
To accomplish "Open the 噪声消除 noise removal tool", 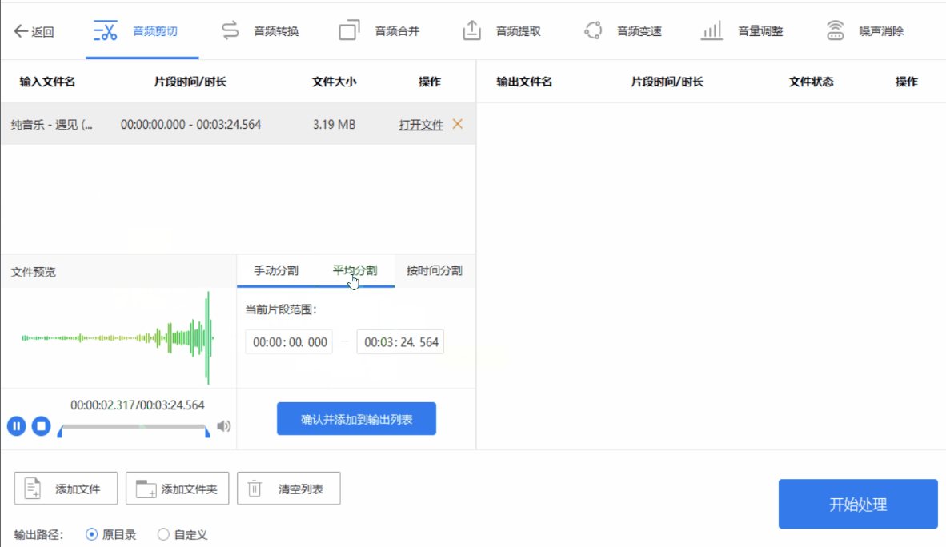I will coord(864,32).
